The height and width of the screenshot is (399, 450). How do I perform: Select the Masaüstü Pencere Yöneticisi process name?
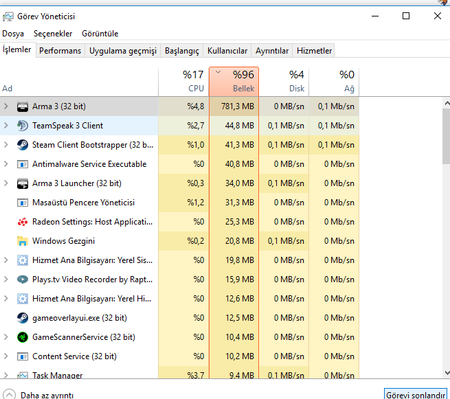[x=83, y=203]
